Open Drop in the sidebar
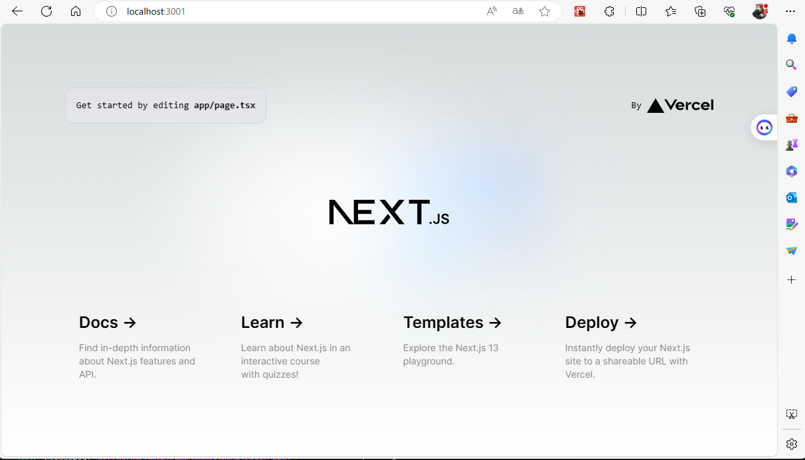Viewport: 805px width, 460px height. (791, 250)
